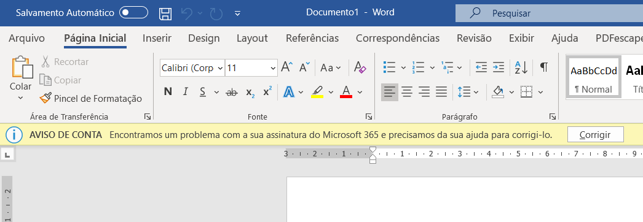This screenshot has width=643, height=222.
Task: Switch to the Inserir ribbon tab
Action: (x=157, y=39)
